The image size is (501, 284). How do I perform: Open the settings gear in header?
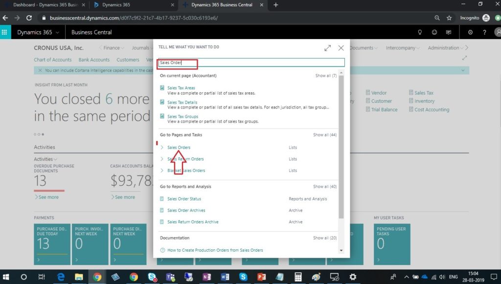click(x=470, y=32)
